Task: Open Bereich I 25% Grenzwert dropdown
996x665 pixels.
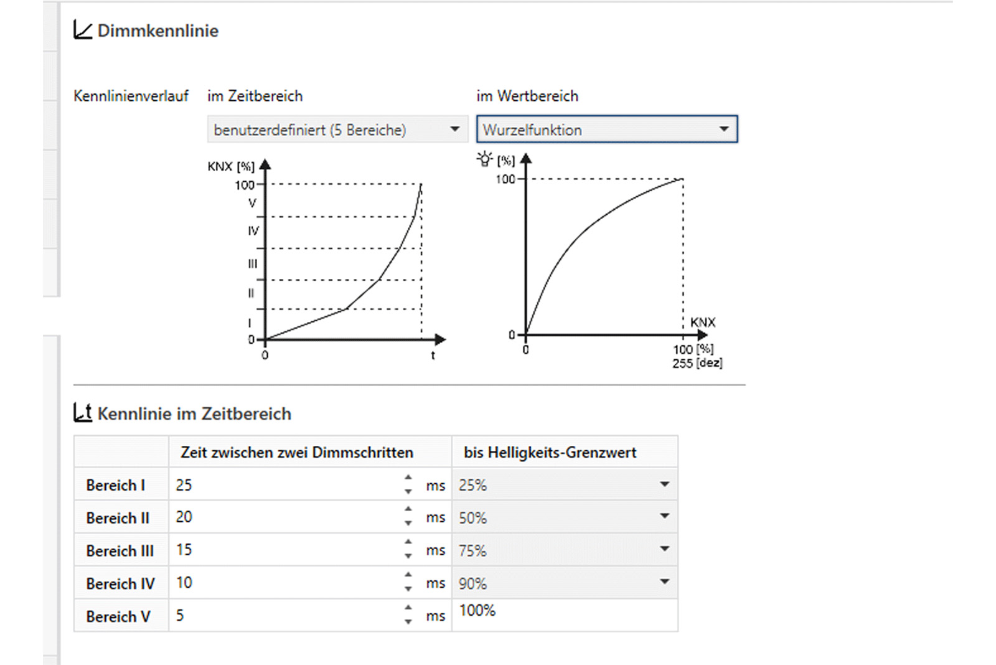Action: point(564,484)
